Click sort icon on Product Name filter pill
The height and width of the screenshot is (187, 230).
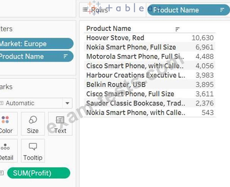(66, 56)
